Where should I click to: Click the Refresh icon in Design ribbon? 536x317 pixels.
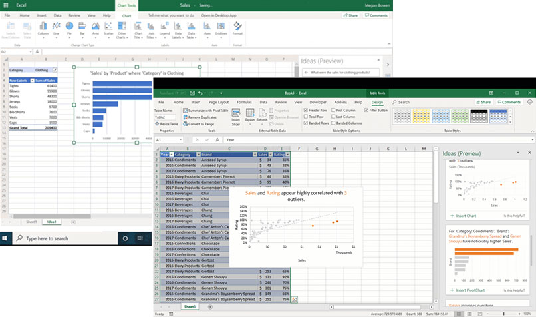(x=262, y=115)
